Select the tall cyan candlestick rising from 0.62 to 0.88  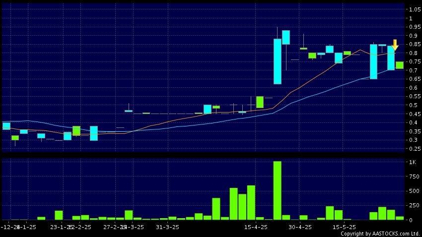click(x=278, y=61)
